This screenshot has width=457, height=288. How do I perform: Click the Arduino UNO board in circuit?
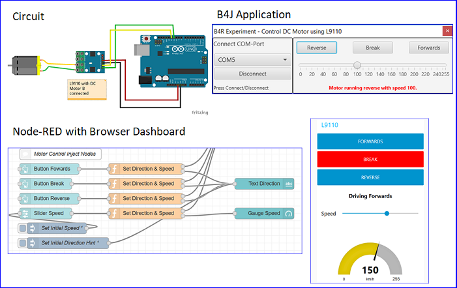(x=174, y=61)
